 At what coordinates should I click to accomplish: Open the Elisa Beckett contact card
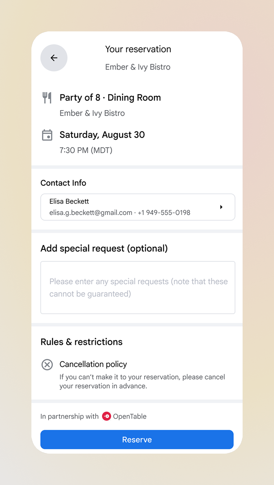point(138,207)
